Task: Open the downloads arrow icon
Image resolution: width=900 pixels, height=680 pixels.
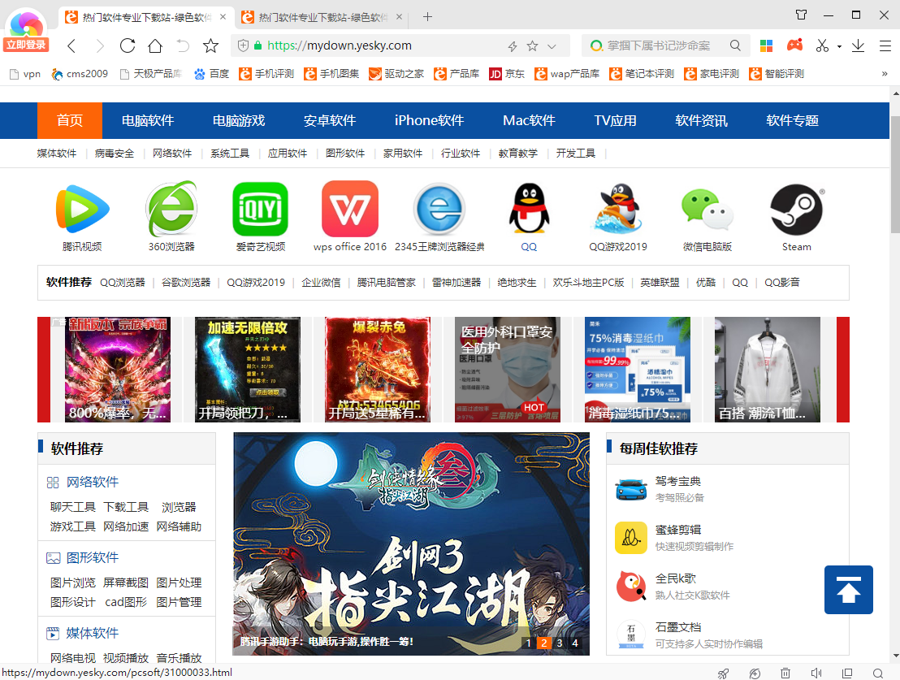Action: (858, 45)
